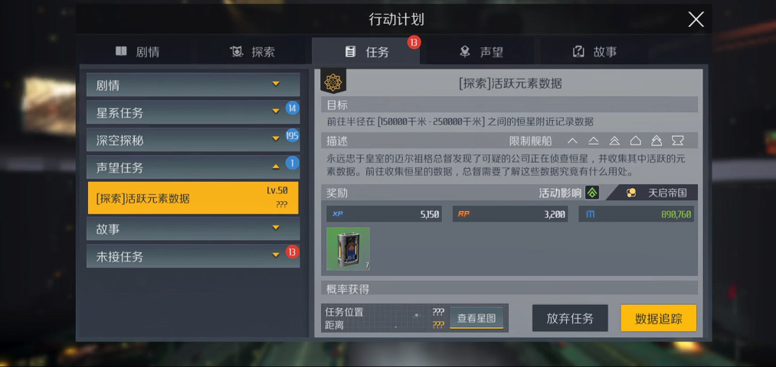Expand the 深空探秘 category
Screen dimensions: 776x367
pyautogui.click(x=193, y=140)
